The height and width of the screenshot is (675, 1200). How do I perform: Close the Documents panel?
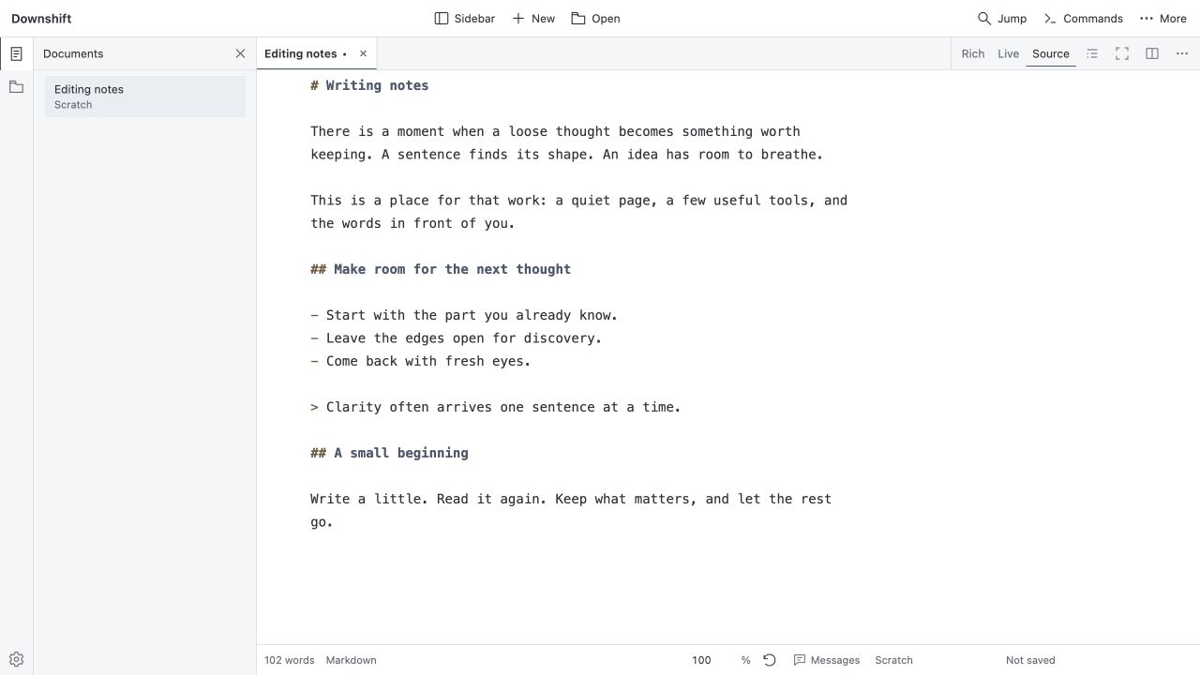240,53
